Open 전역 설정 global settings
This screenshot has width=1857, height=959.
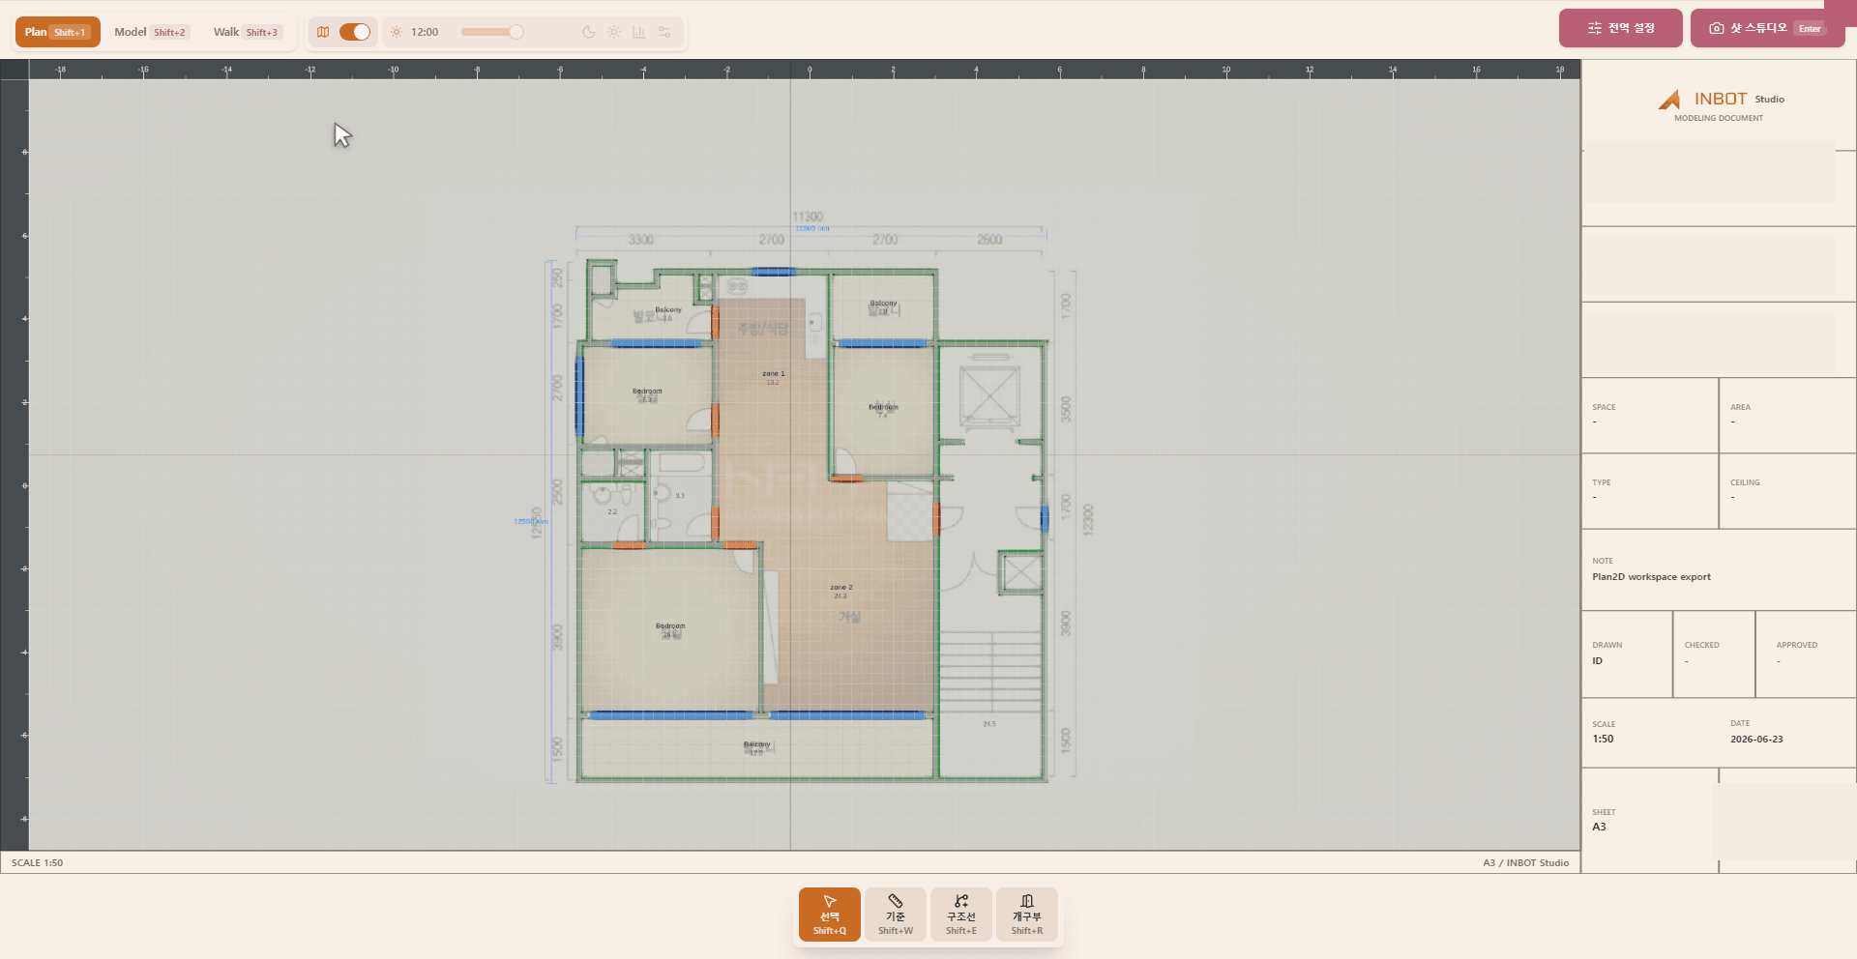1620,28
